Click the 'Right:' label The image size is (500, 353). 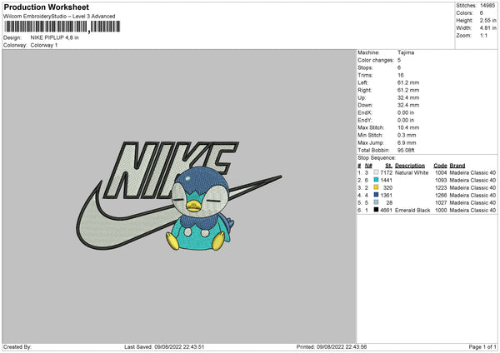tap(364, 90)
